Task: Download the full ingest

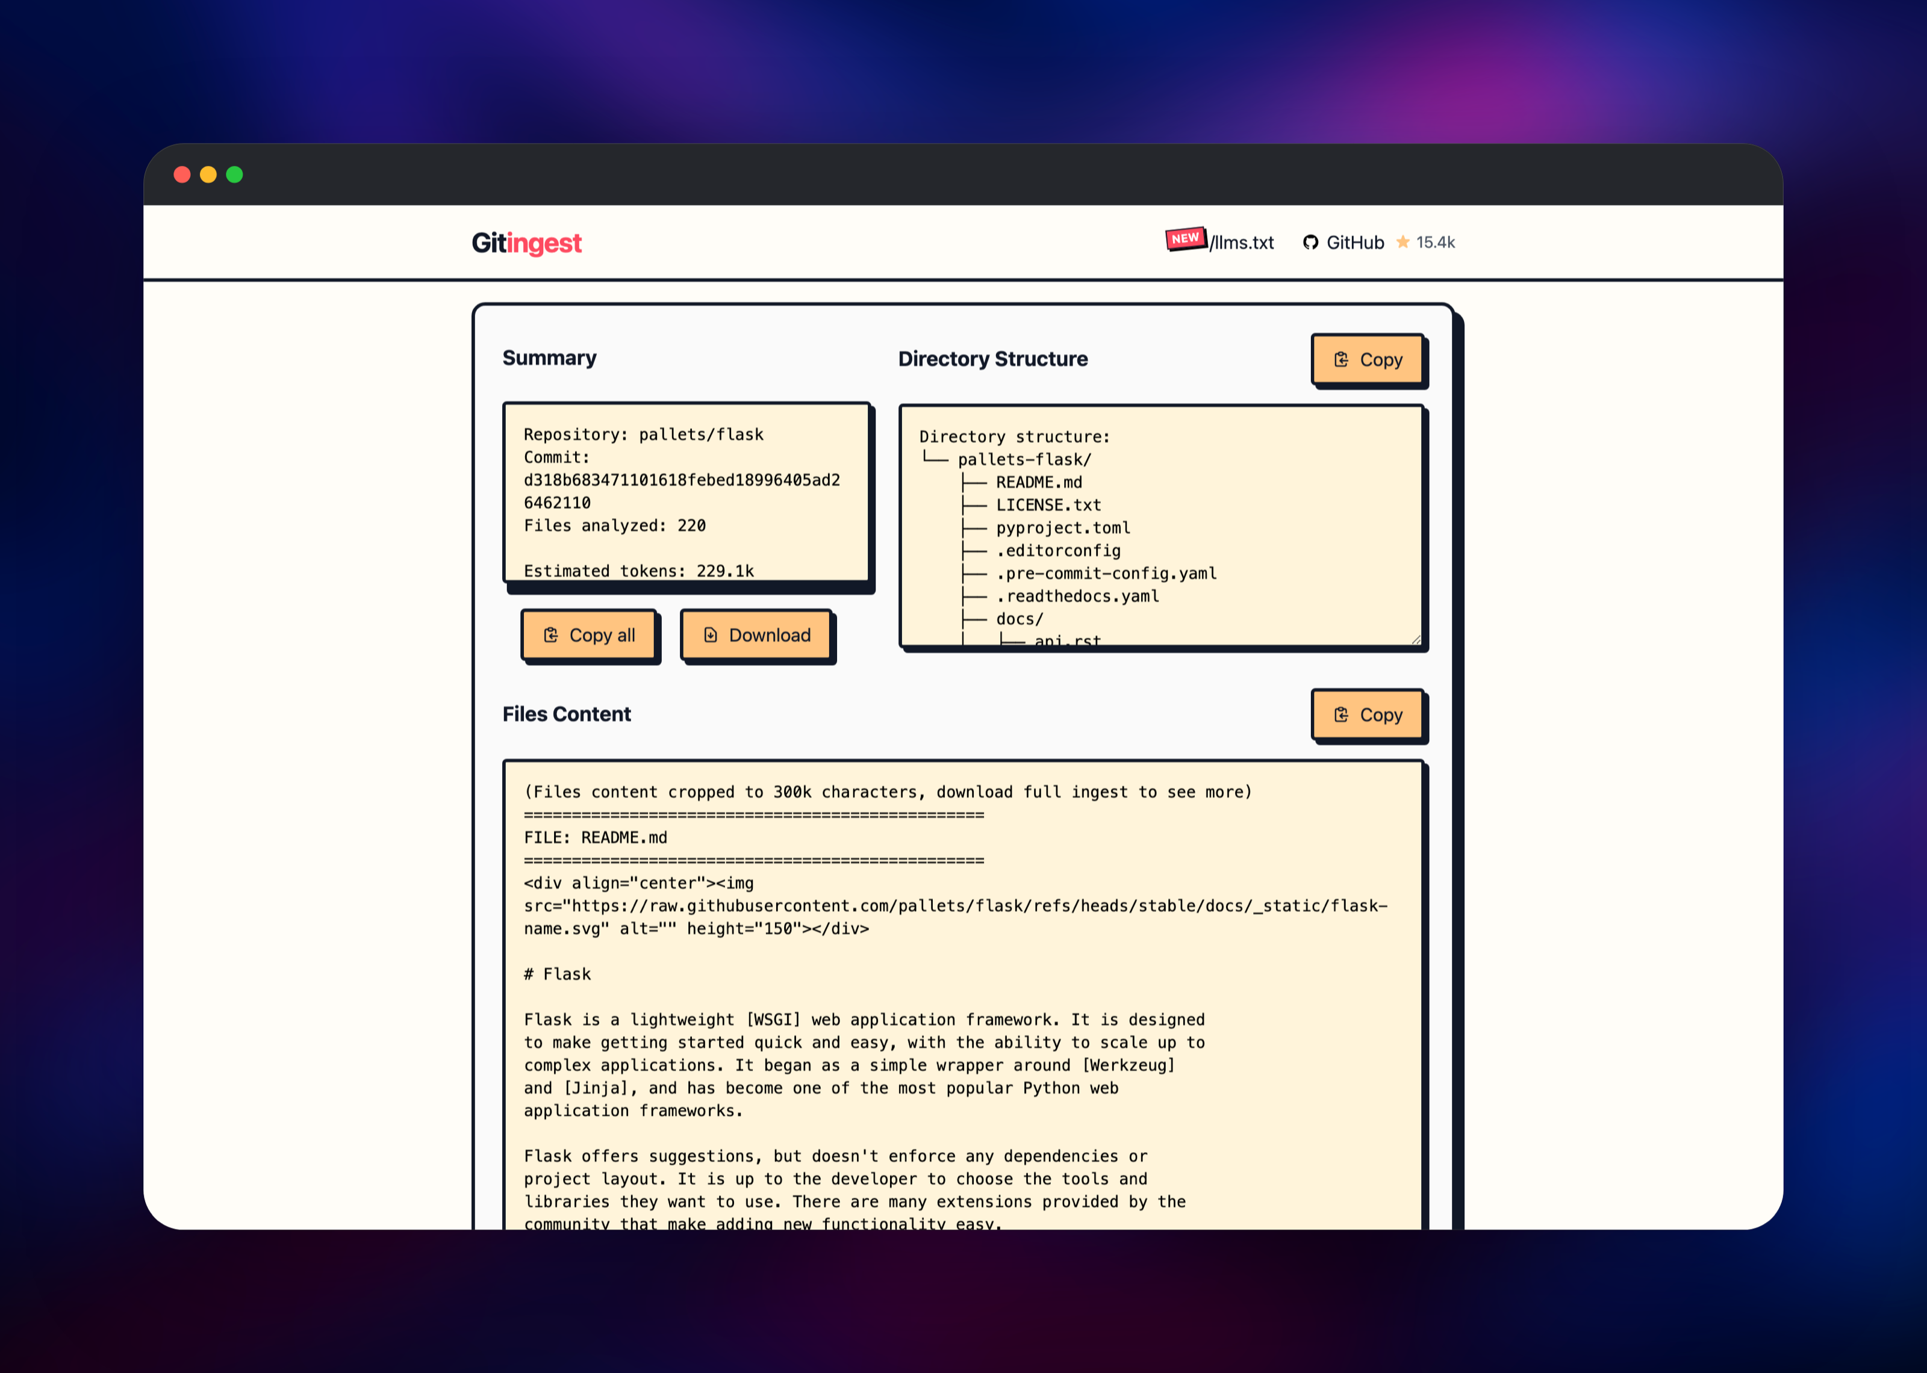Action: (757, 635)
